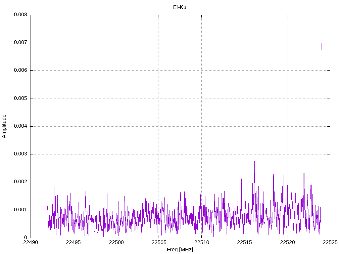Click the Freq [MHz] axis label
This screenshot has width=339, height=254.
coord(180,249)
